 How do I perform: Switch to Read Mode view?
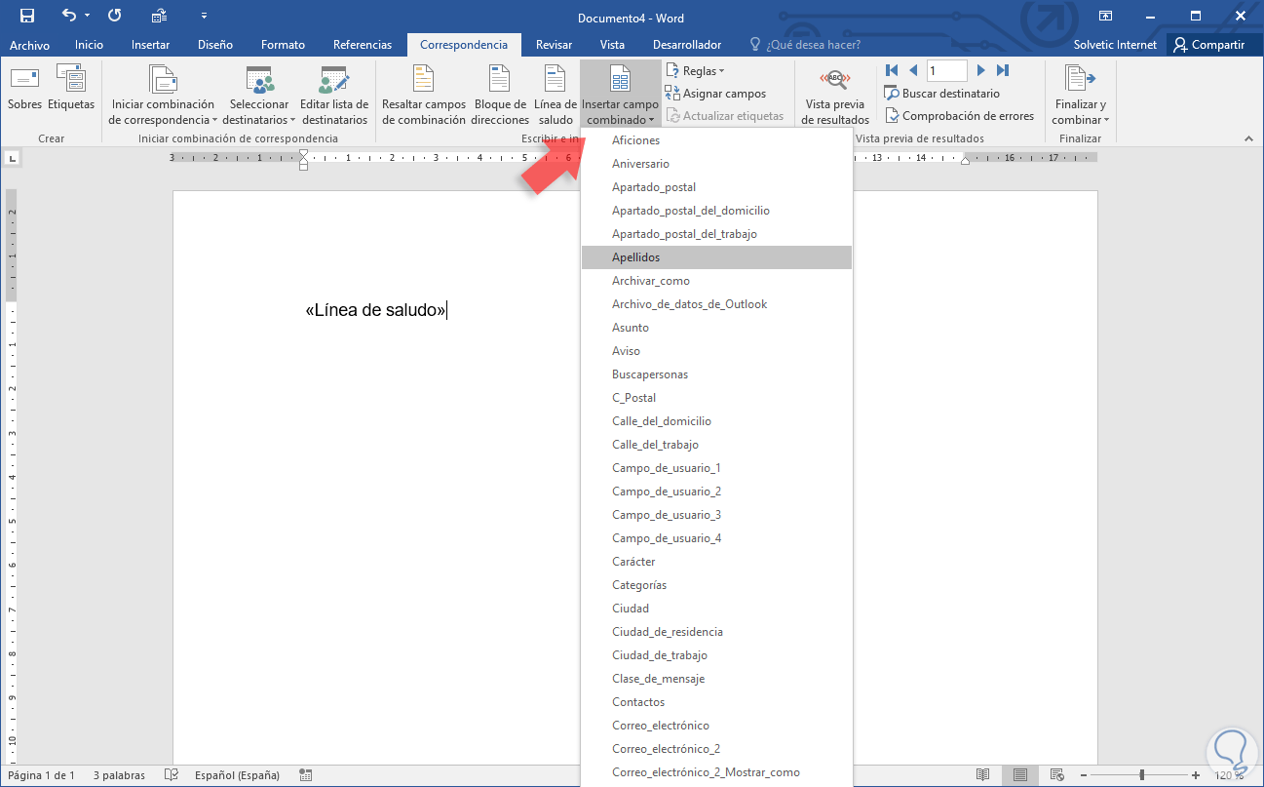pyautogui.click(x=983, y=775)
